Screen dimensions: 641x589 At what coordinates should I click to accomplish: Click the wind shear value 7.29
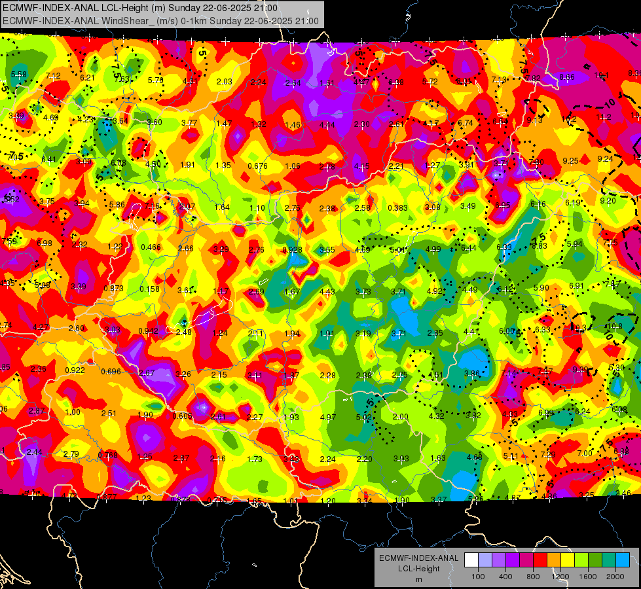(x=548, y=455)
